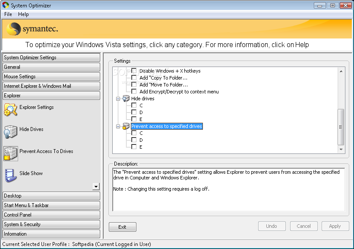Open the Slide Show icon
Viewport: 354px width, 249px height.
(10, 176)
